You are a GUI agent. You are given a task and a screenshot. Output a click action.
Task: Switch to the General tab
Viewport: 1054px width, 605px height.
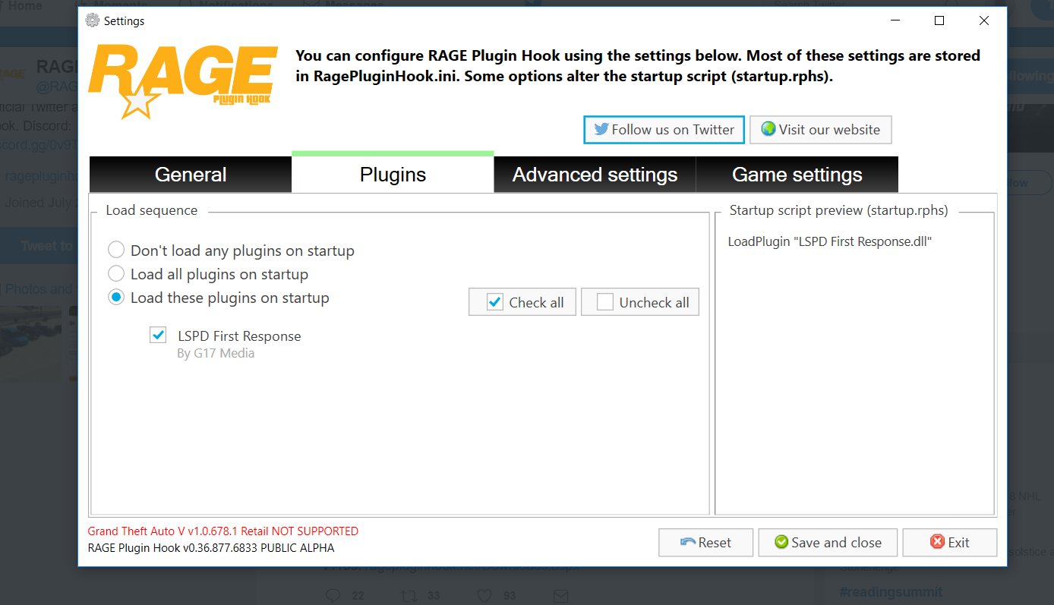coord(190,175)
